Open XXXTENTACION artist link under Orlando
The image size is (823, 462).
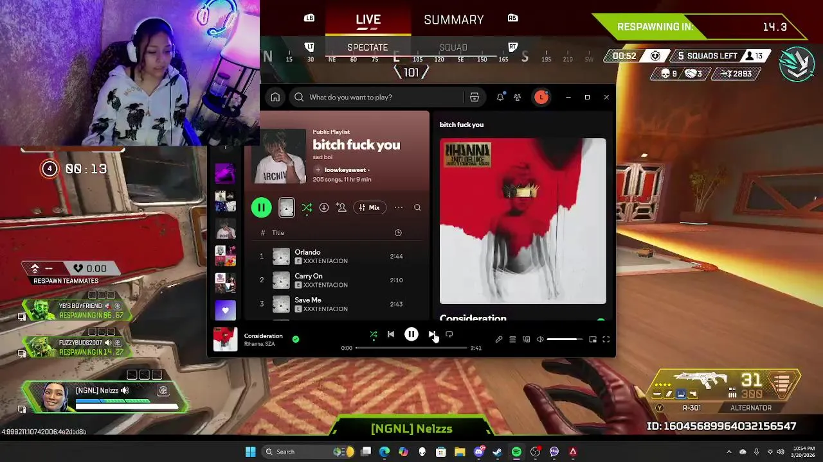click(325, 261)
